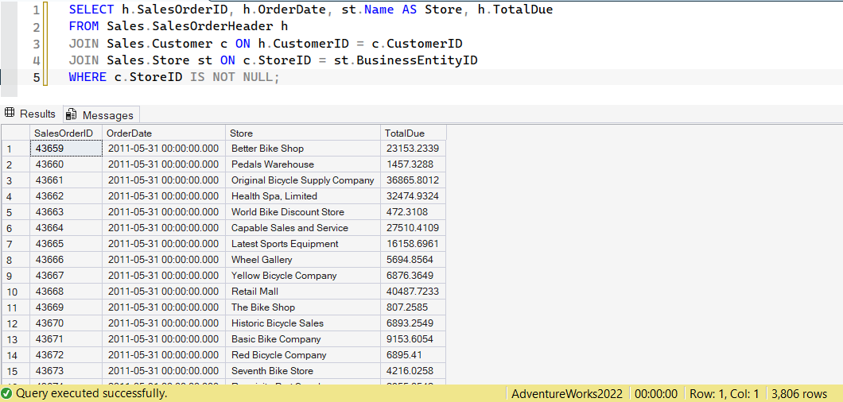Select row header number 1
This screenshot has width=843, height=402.
click(x=16, y=149)
